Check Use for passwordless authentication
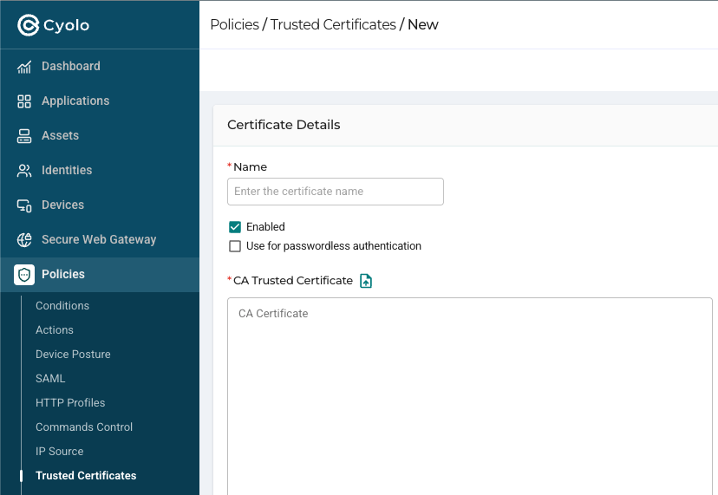Image resolution: width=718 pixels, height=495 pixels. click(x=235, y=246)
